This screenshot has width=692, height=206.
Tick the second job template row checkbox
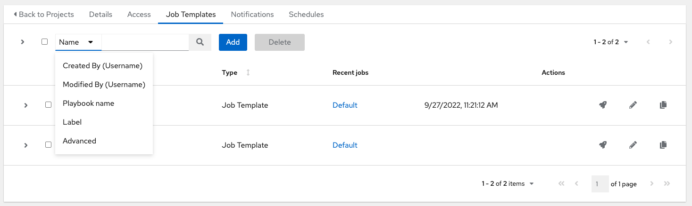click(x=48, y=145)
